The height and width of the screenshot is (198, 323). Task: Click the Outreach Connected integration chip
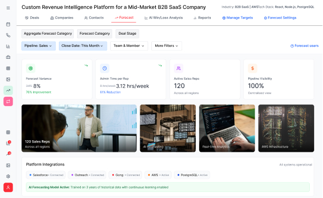[x=87, y=175]
